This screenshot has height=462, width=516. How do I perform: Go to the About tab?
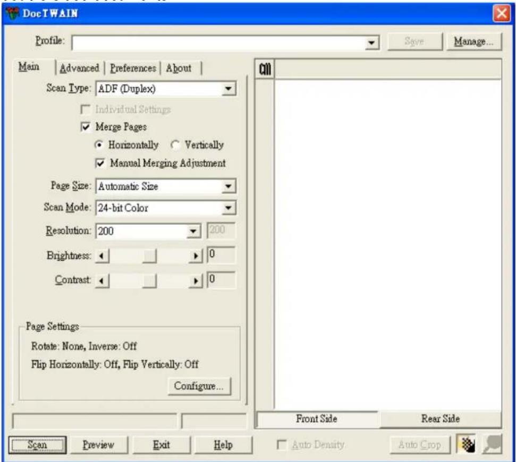[179, 68]
